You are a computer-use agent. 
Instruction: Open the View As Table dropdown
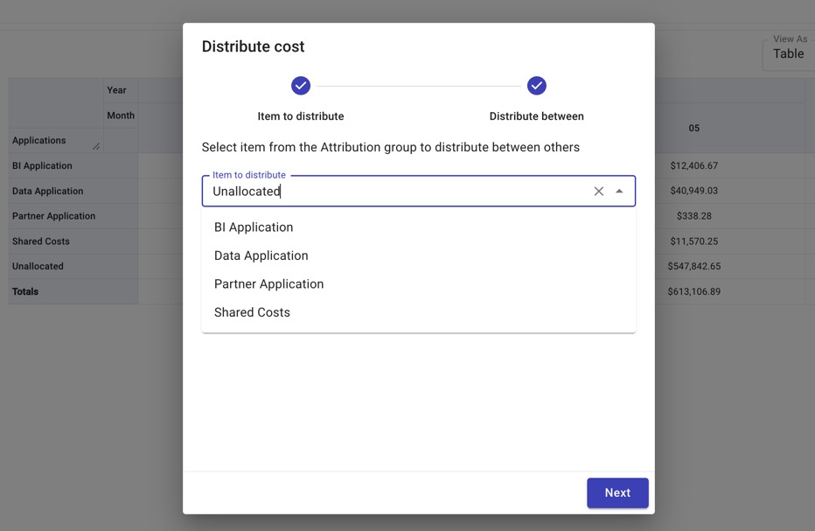coord(788,53)
